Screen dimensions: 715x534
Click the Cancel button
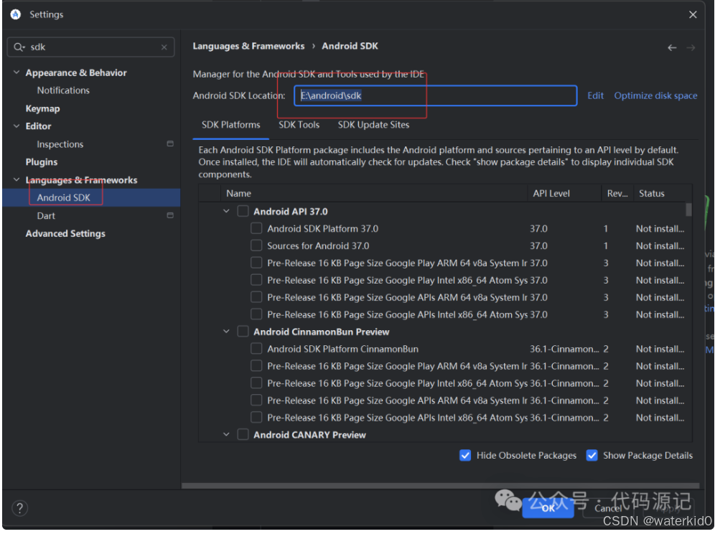[608, 508]
